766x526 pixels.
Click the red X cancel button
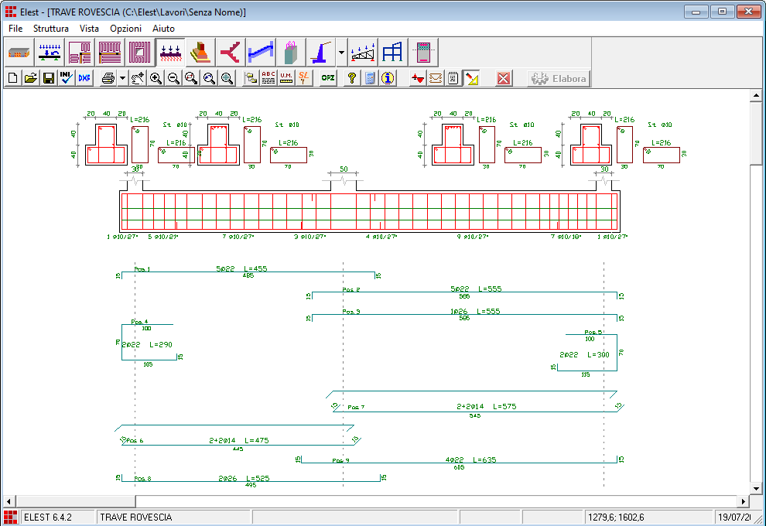click(504, 78)
